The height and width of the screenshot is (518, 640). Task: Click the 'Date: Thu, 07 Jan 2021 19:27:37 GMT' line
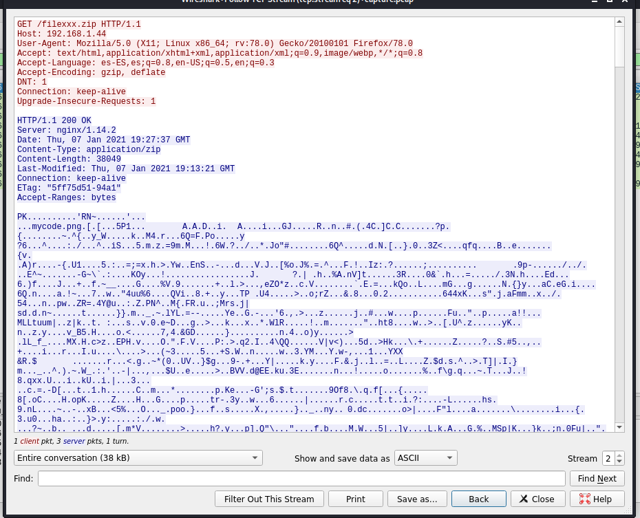pos(104,140)
